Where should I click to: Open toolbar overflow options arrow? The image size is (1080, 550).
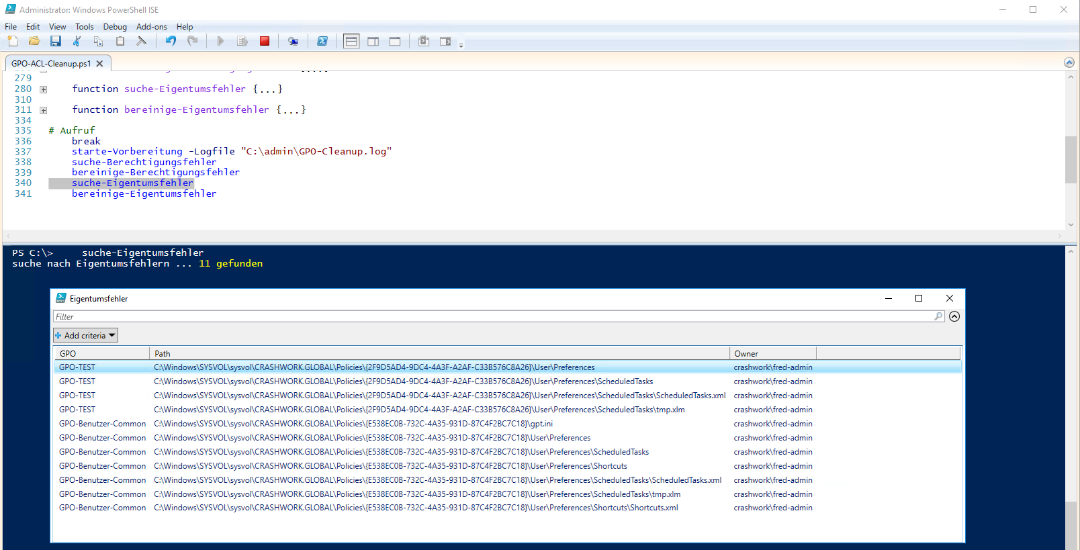(461, 45)
